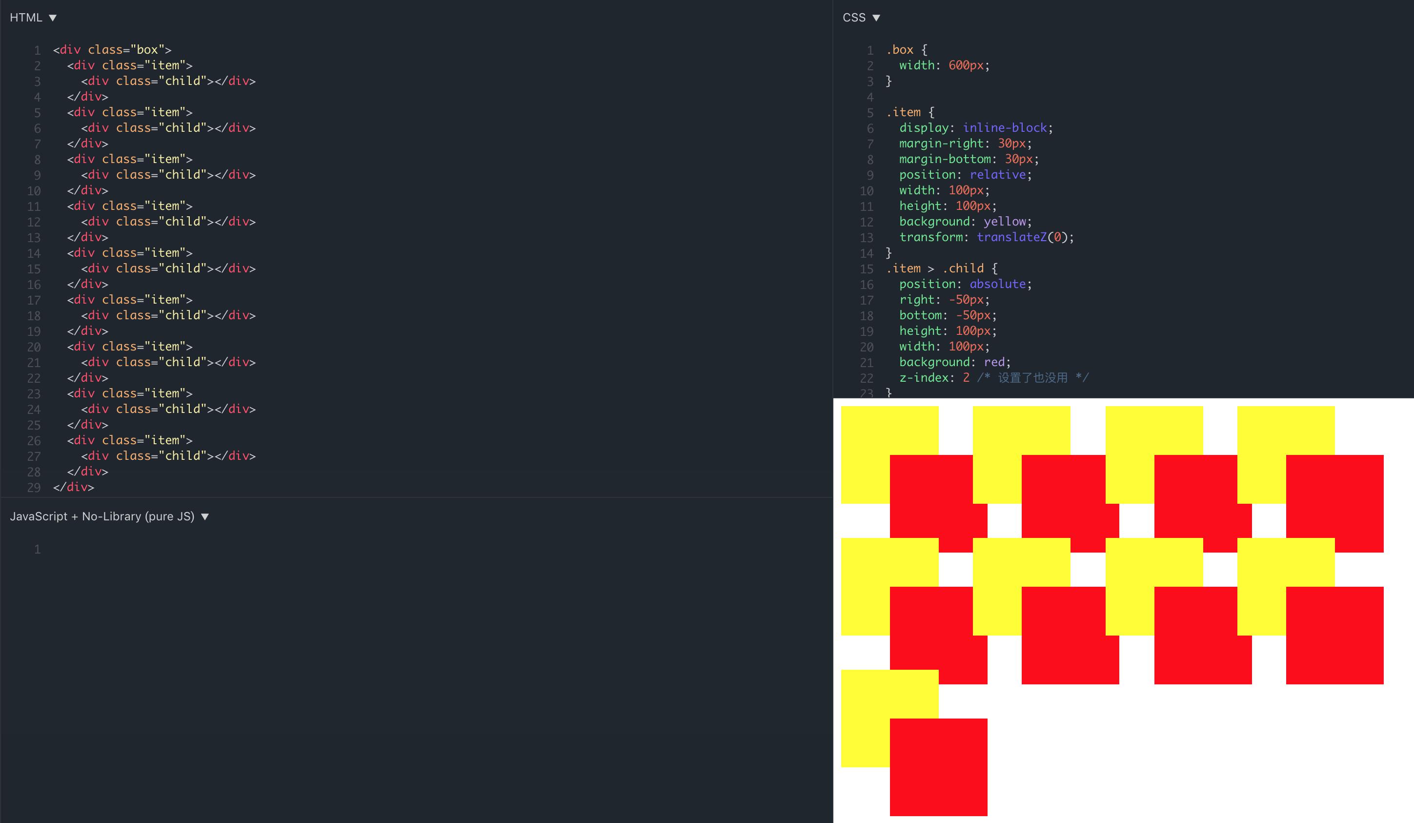
Task: Click the z-index: 2 declaration in CSS
Action: pyautogui.click(x=934, y=378)
